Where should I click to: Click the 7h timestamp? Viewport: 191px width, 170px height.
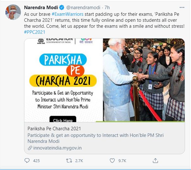click(x=107, y=8)
